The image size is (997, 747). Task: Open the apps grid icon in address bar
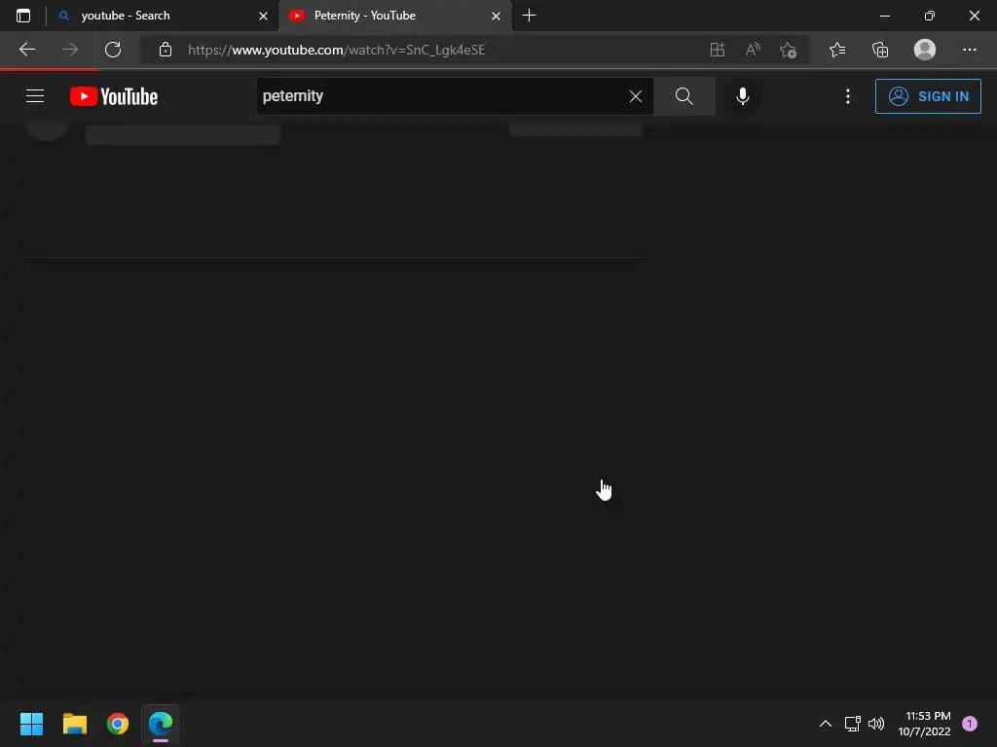(x=718, y=50)
